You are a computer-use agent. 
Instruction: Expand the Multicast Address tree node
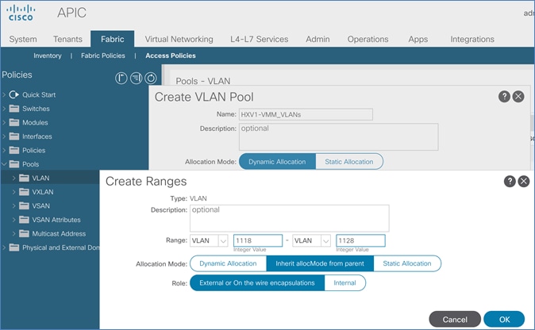coord(14,233)
